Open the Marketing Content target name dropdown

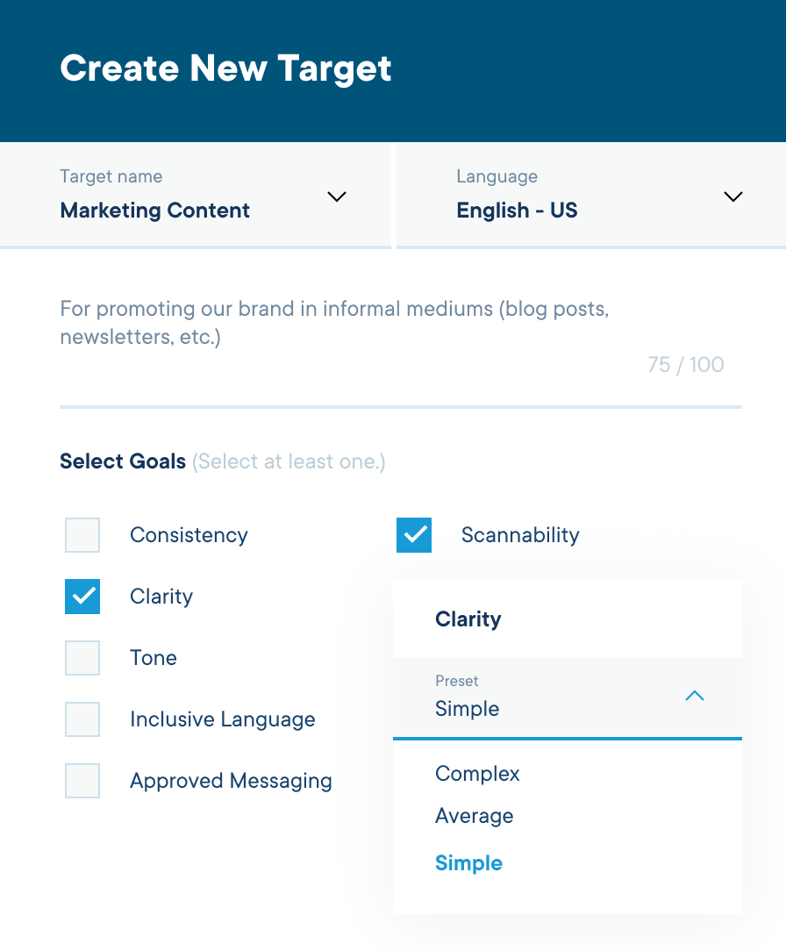[x=196, y=196]
